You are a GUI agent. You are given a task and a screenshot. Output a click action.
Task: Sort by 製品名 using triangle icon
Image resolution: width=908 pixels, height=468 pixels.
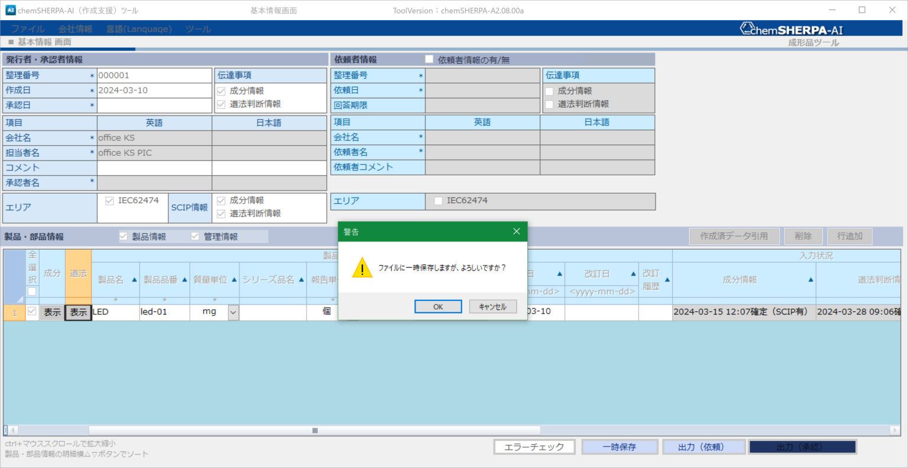[x=134, y=280]
